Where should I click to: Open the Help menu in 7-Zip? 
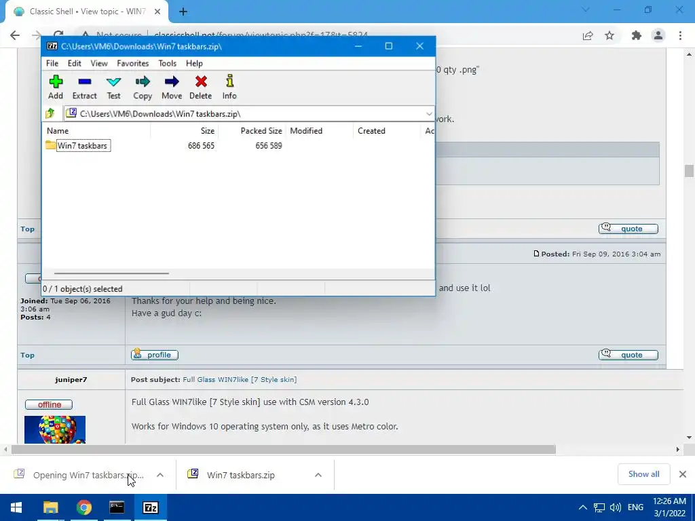[x=194, y=63]
